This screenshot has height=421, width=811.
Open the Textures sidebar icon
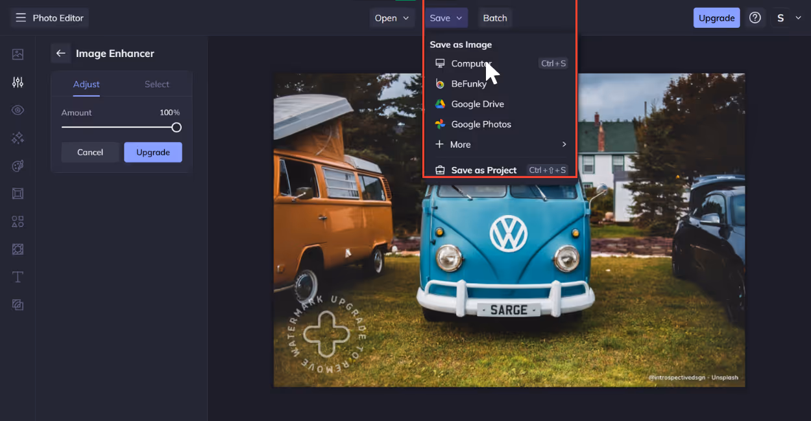pyautogui.click(x=18, y=305)
